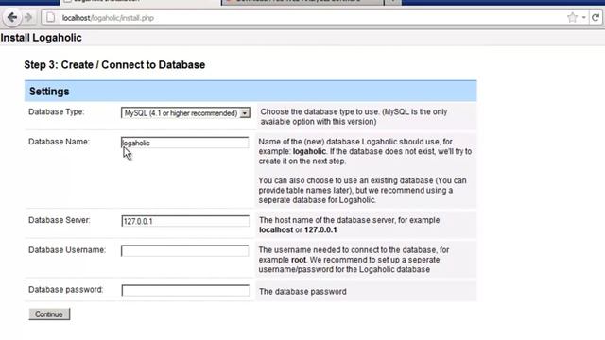Screen dimensions: 605x340
Task: Bookmark page with the star icon
Action: [x=572, y=17]
